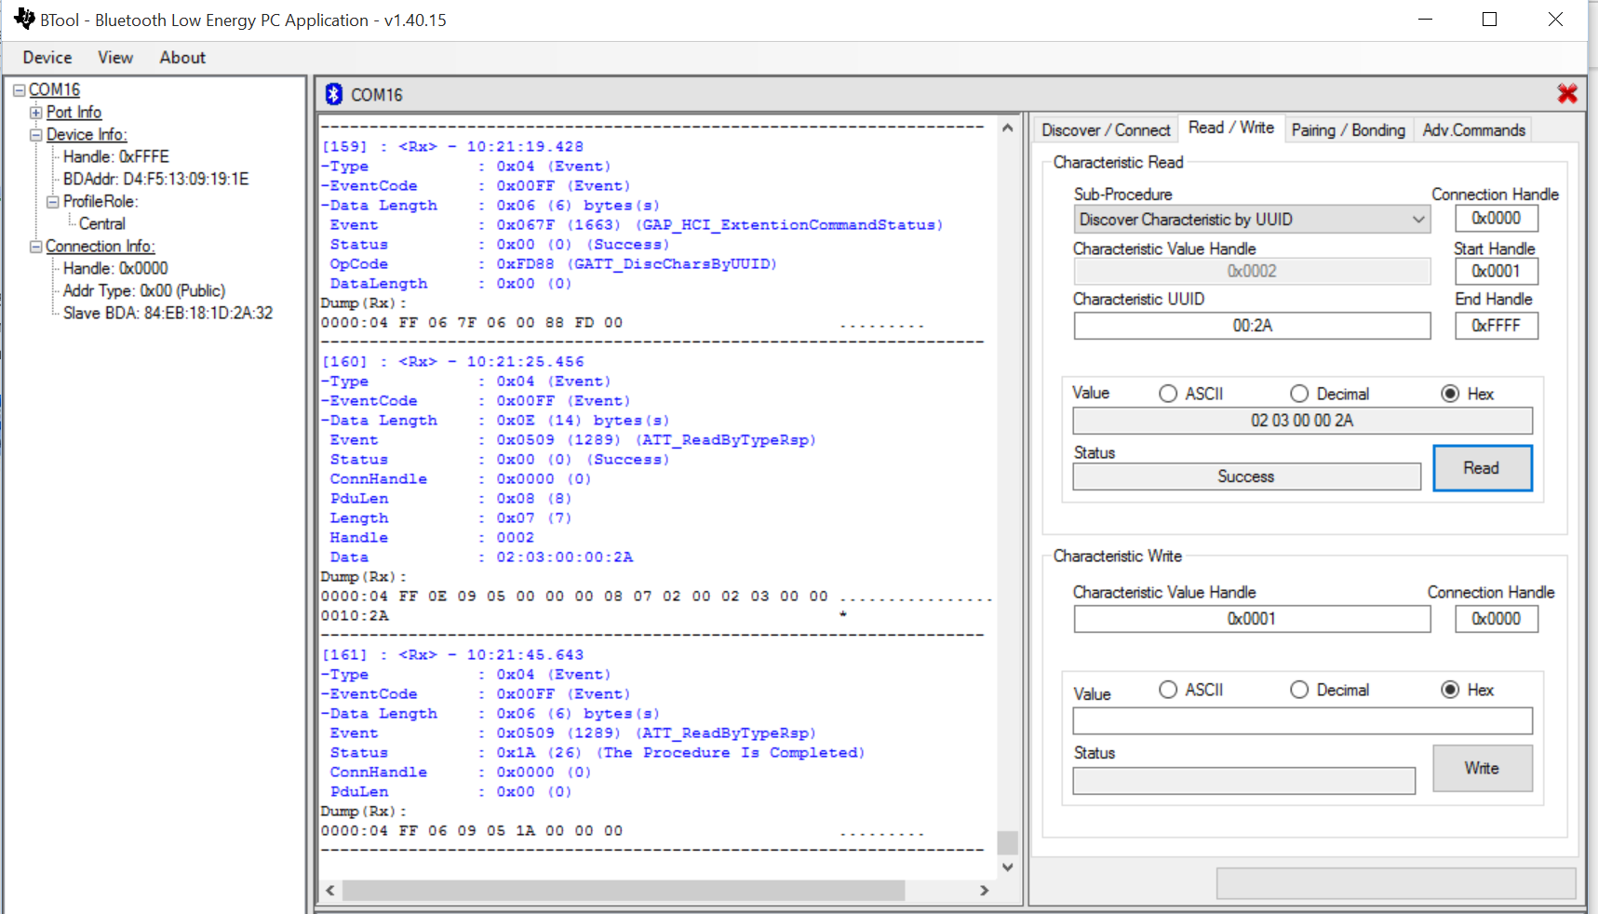
Task: Collapse the COM16 tree node
Action: click(19, 90)
